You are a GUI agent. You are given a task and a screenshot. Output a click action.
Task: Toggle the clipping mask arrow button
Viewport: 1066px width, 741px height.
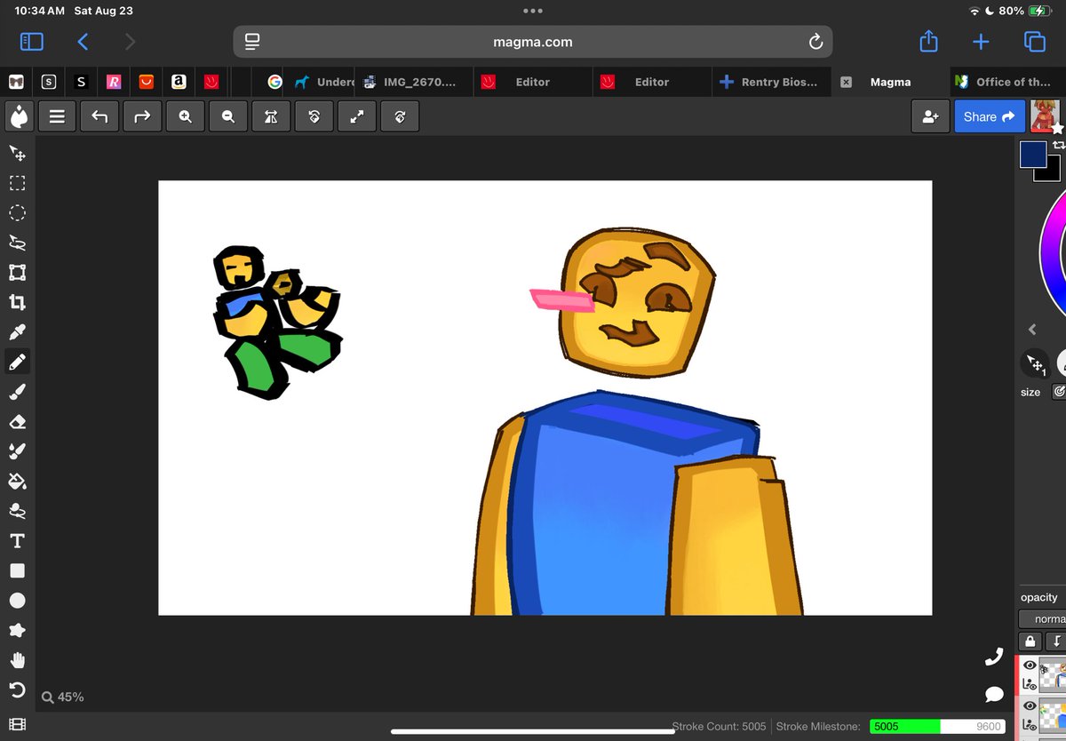pyautogui.click(x=1056, y=641)
